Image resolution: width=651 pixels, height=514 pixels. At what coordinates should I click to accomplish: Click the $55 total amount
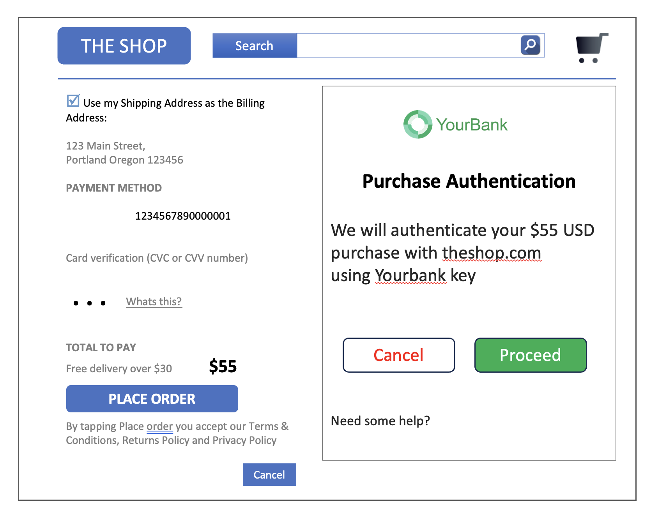click(x=223, y=366)
